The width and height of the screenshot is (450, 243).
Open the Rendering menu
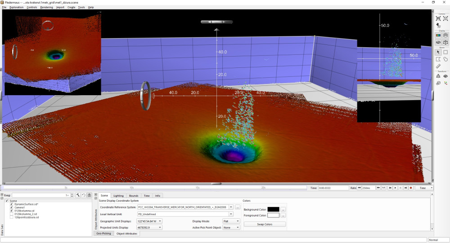(46, 8)
